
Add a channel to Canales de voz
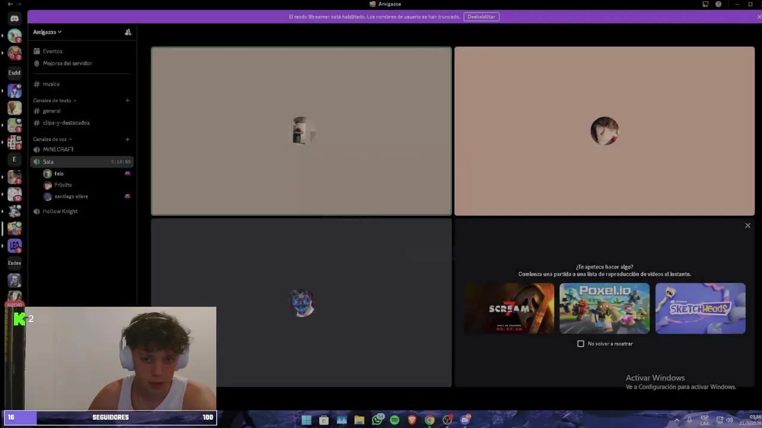point(127,139)
